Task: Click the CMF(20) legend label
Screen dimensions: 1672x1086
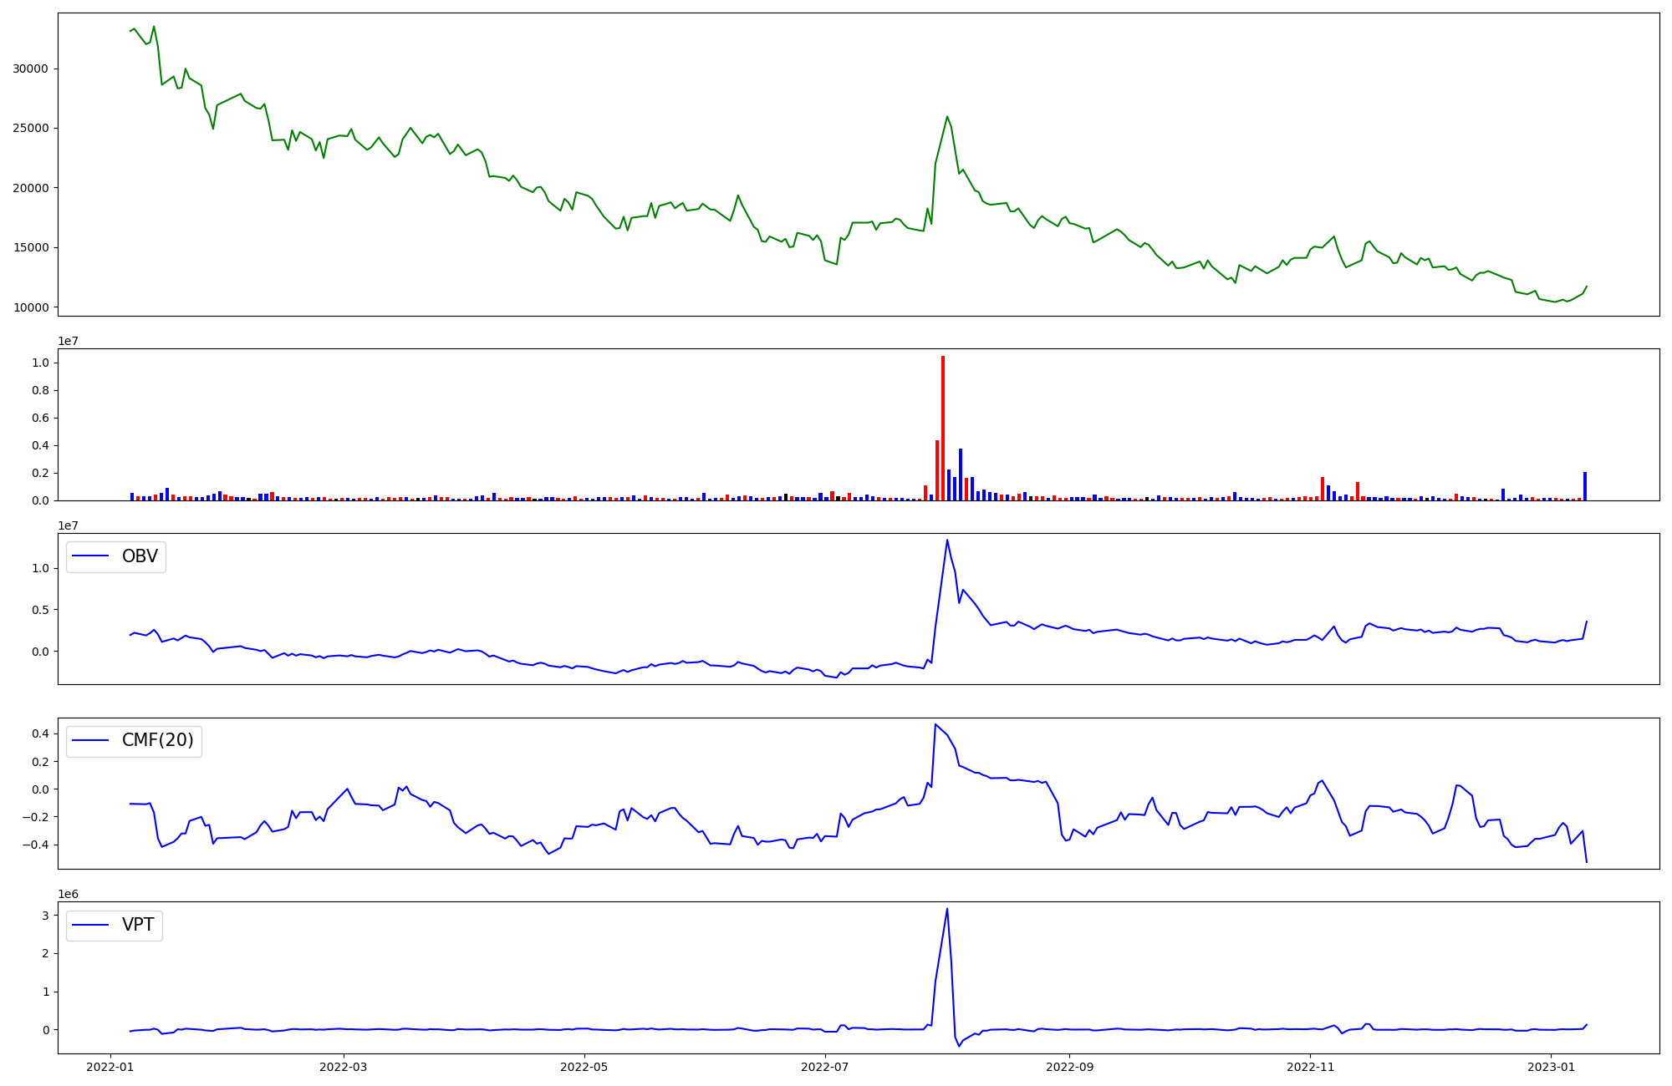Action: (x=157, y=741)
